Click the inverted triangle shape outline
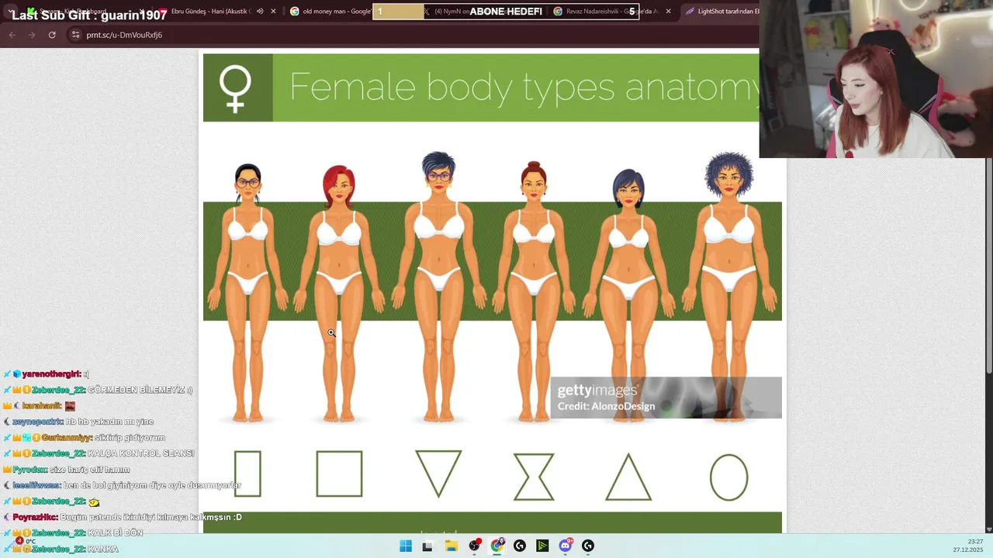The width and height of the screenshot is (993, 558). (x=438, y=474)
